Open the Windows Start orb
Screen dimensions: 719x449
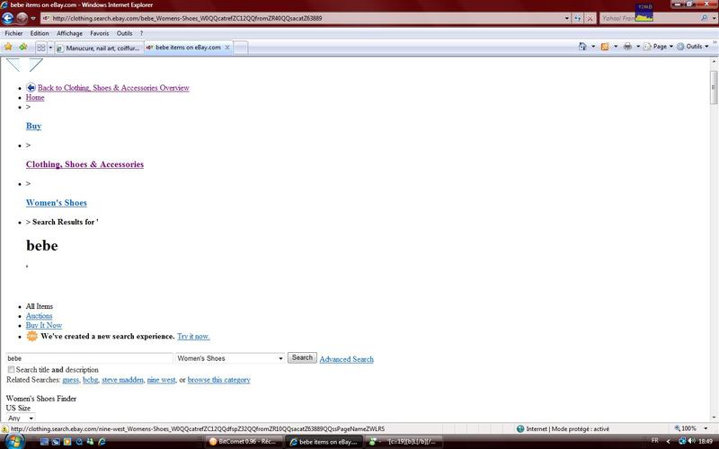(11, 441)
